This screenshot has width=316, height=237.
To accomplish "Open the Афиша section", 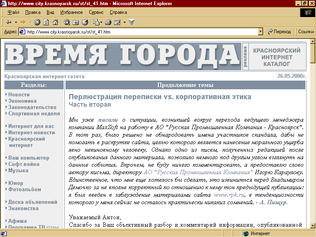I will click(17, 221).
